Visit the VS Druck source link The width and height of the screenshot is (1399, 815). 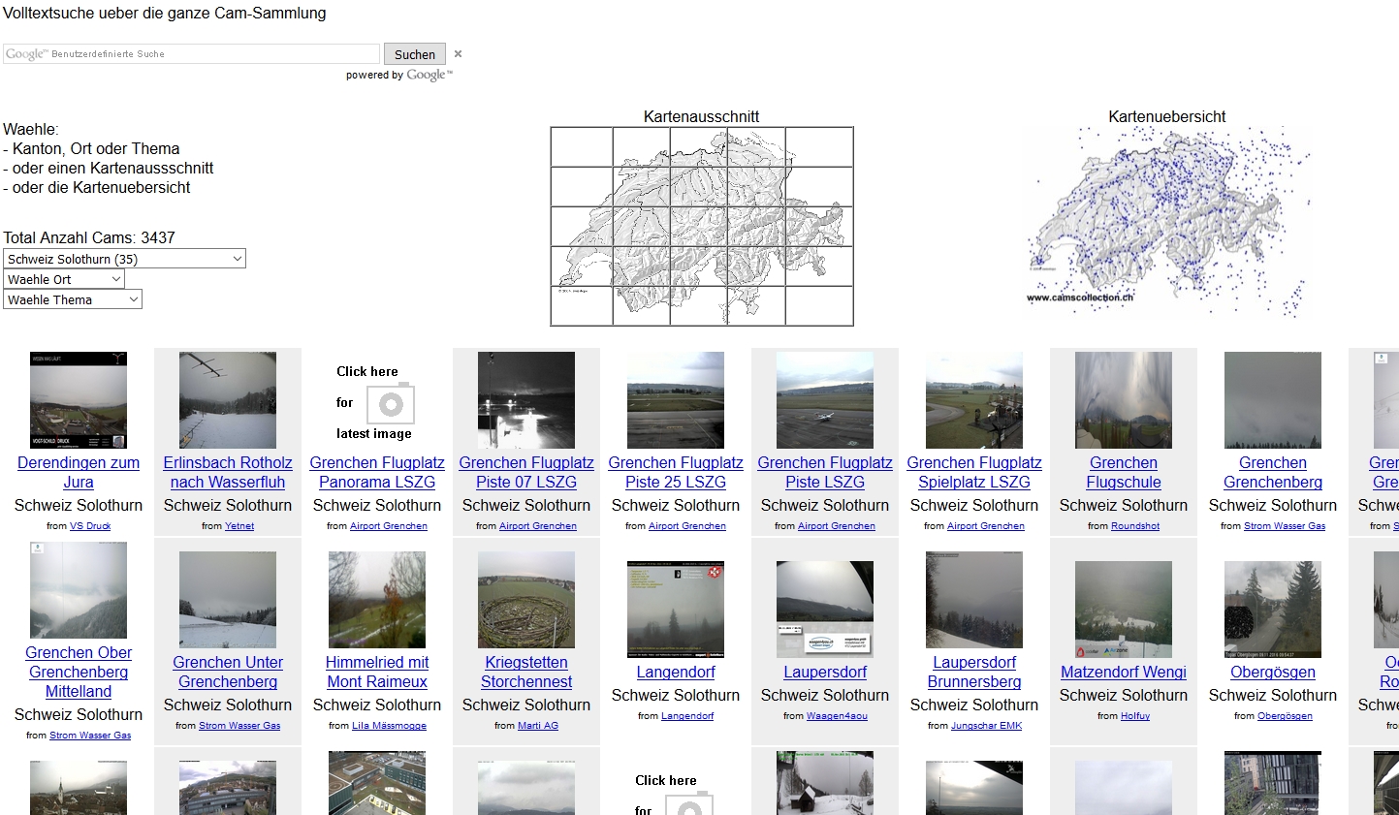[90, 526]
